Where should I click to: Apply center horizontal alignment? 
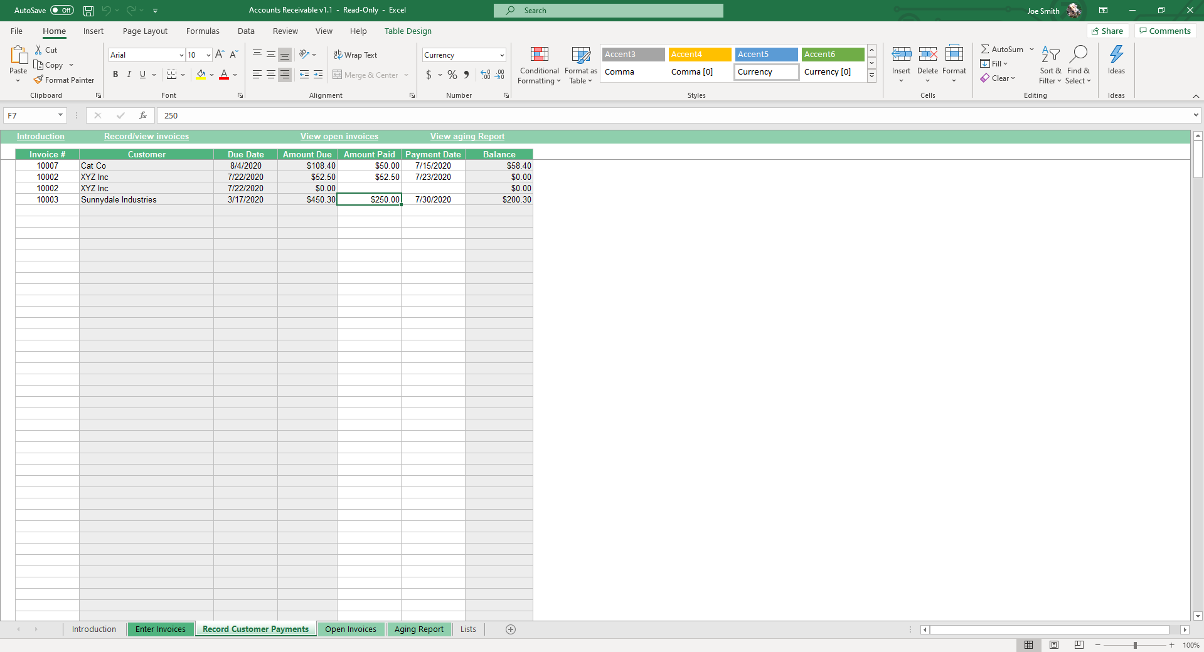coord(271,75)
